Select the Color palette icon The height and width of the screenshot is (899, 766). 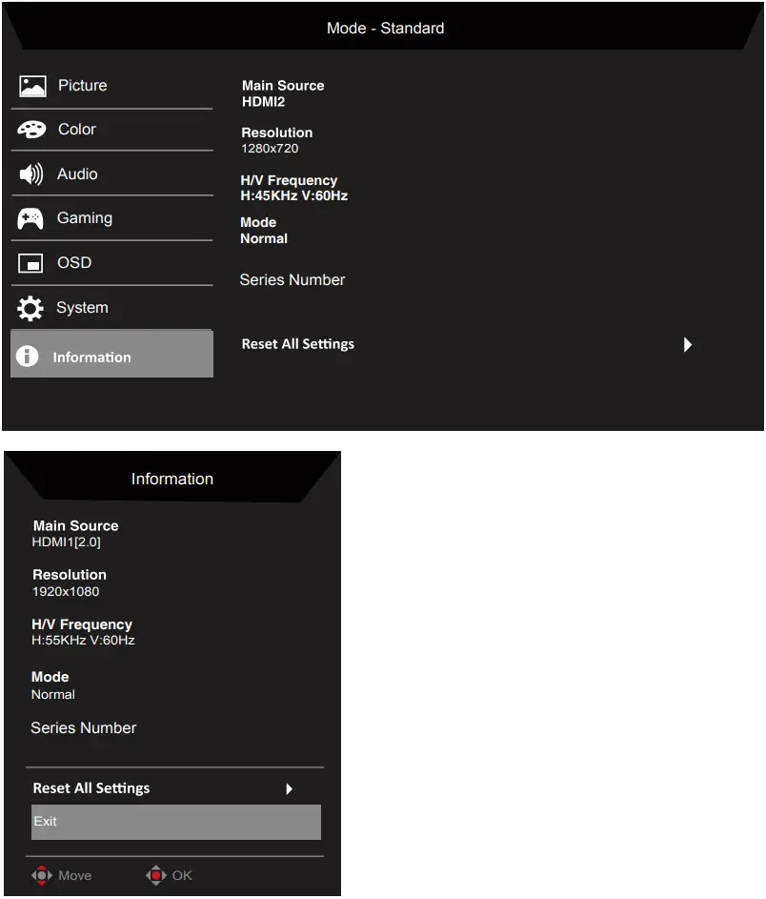(x=31, y=130)
